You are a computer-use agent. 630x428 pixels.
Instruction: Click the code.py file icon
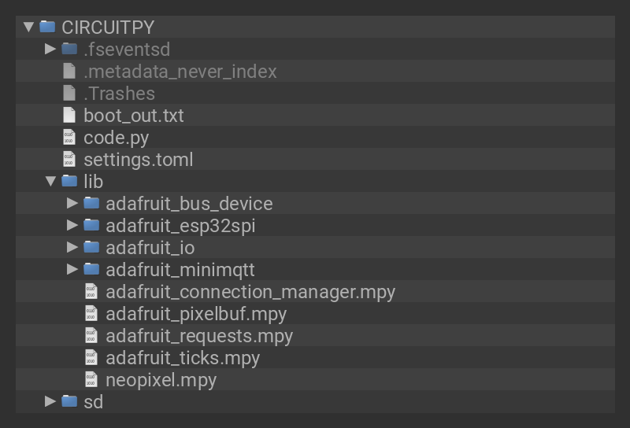pos(69,137)
